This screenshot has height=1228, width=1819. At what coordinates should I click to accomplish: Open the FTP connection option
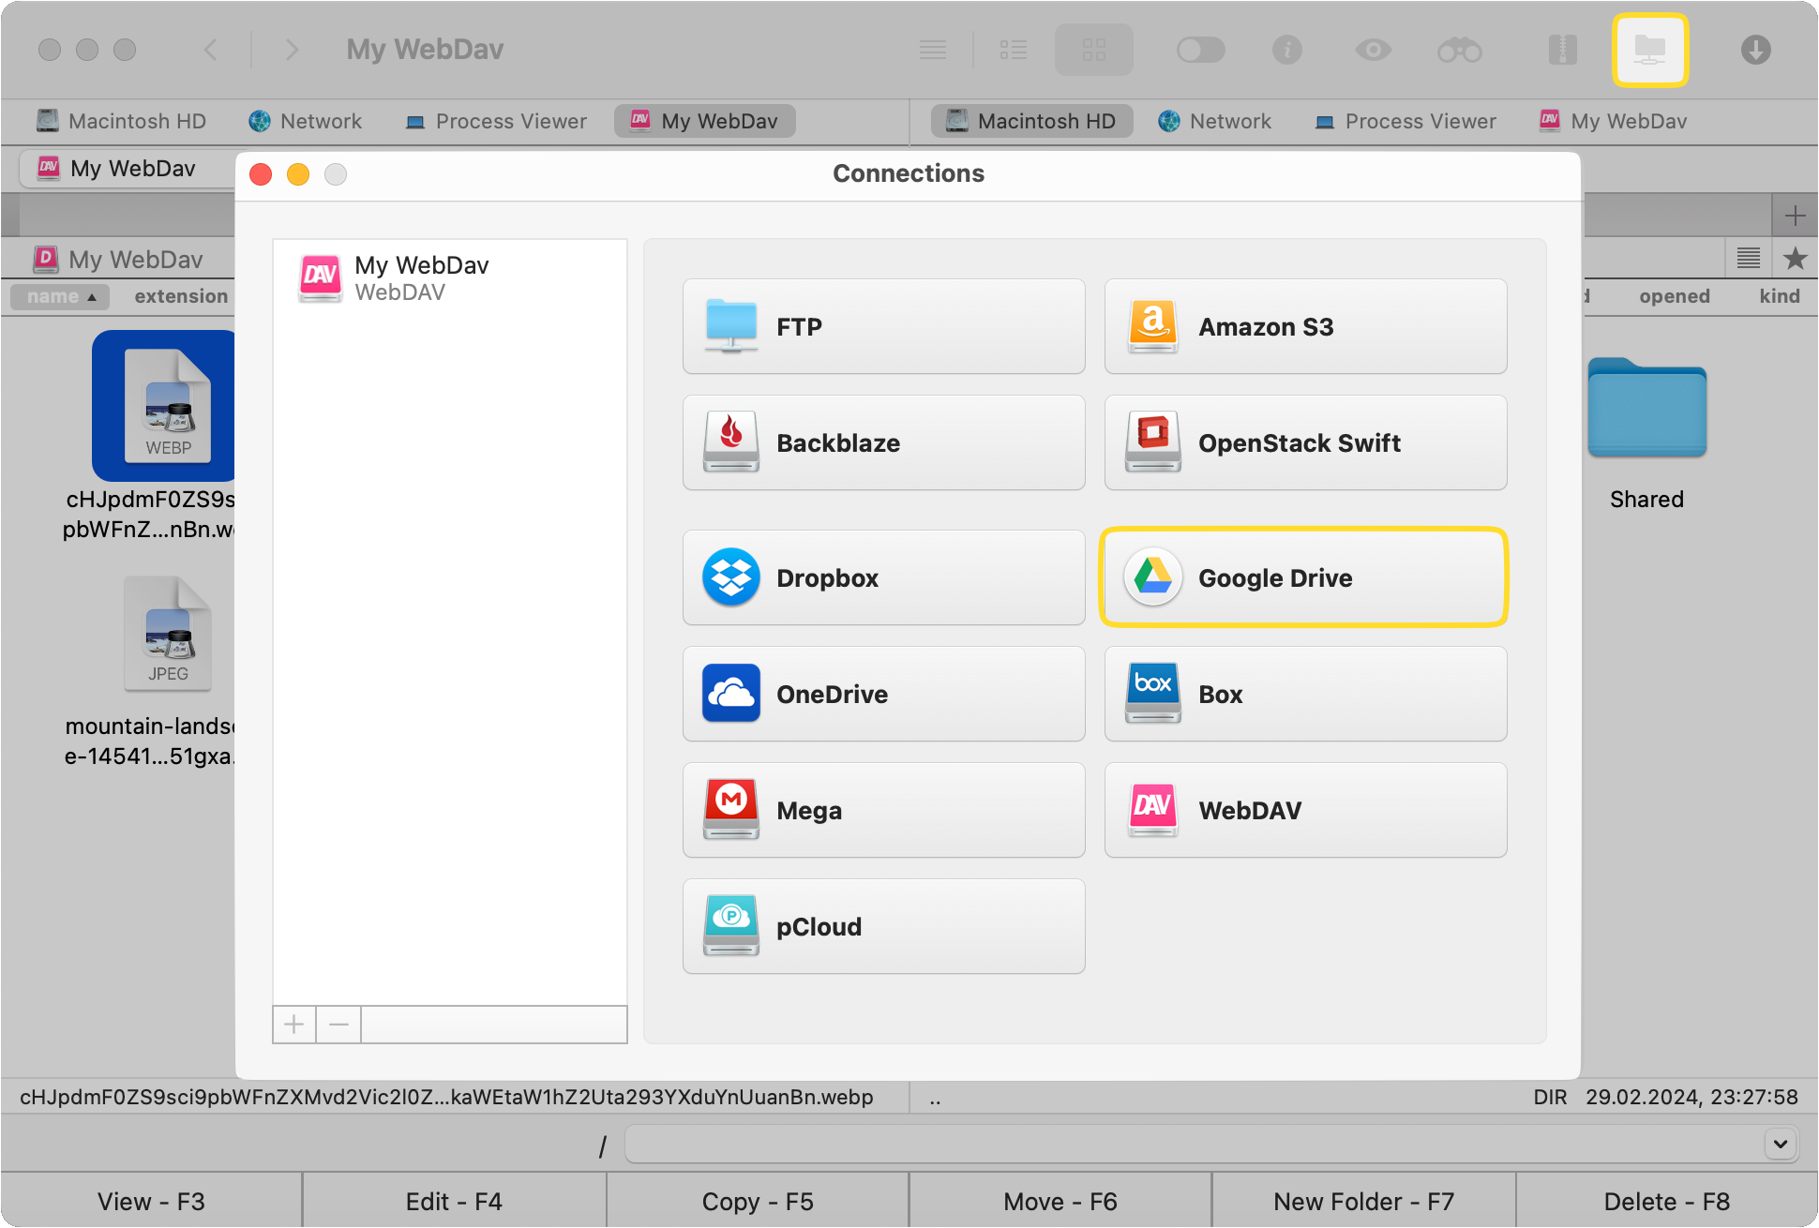pyautogui.click(x=882, y=326)
